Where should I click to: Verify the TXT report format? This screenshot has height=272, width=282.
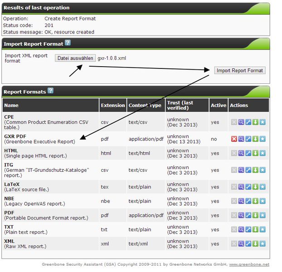(x=263, y=229)
